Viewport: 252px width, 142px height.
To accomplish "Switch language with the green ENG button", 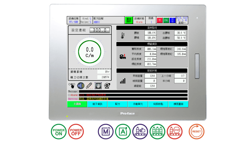I will 166,20.
